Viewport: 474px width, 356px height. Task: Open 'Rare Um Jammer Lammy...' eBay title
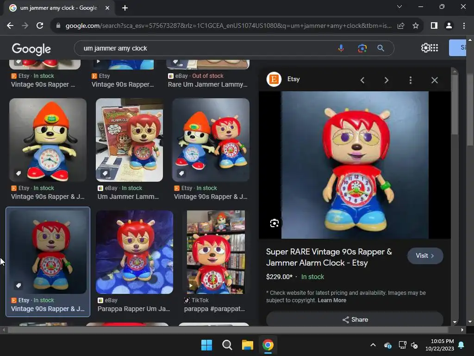click(208, 84)
